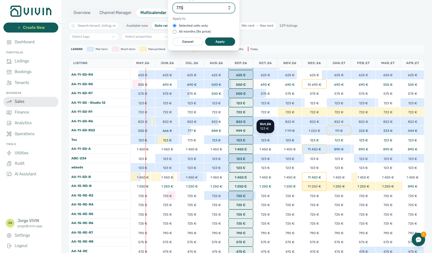Click the Manual block yellow legend swatch

[143, 49]
